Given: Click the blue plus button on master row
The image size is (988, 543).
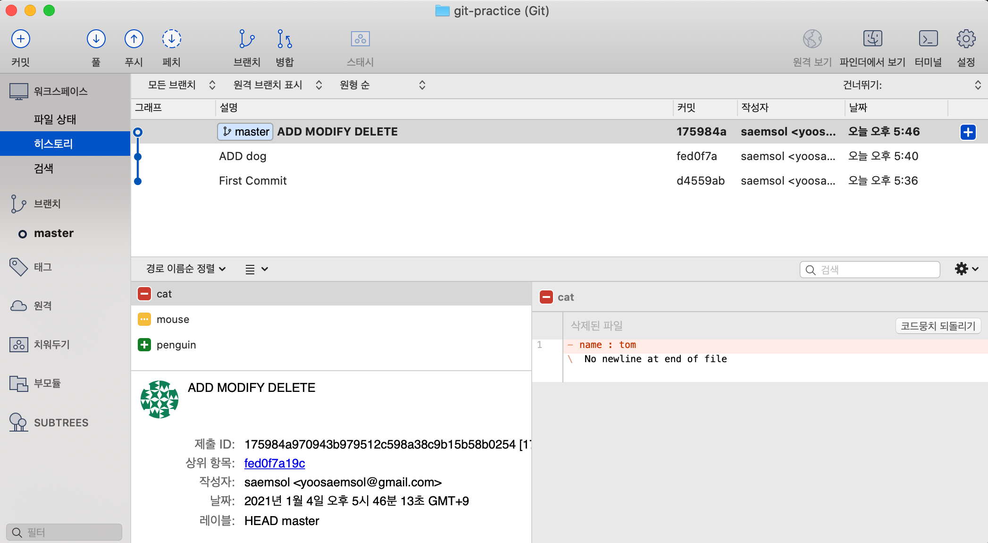Looking at the screenshot, I should click(x=968, y=132).
